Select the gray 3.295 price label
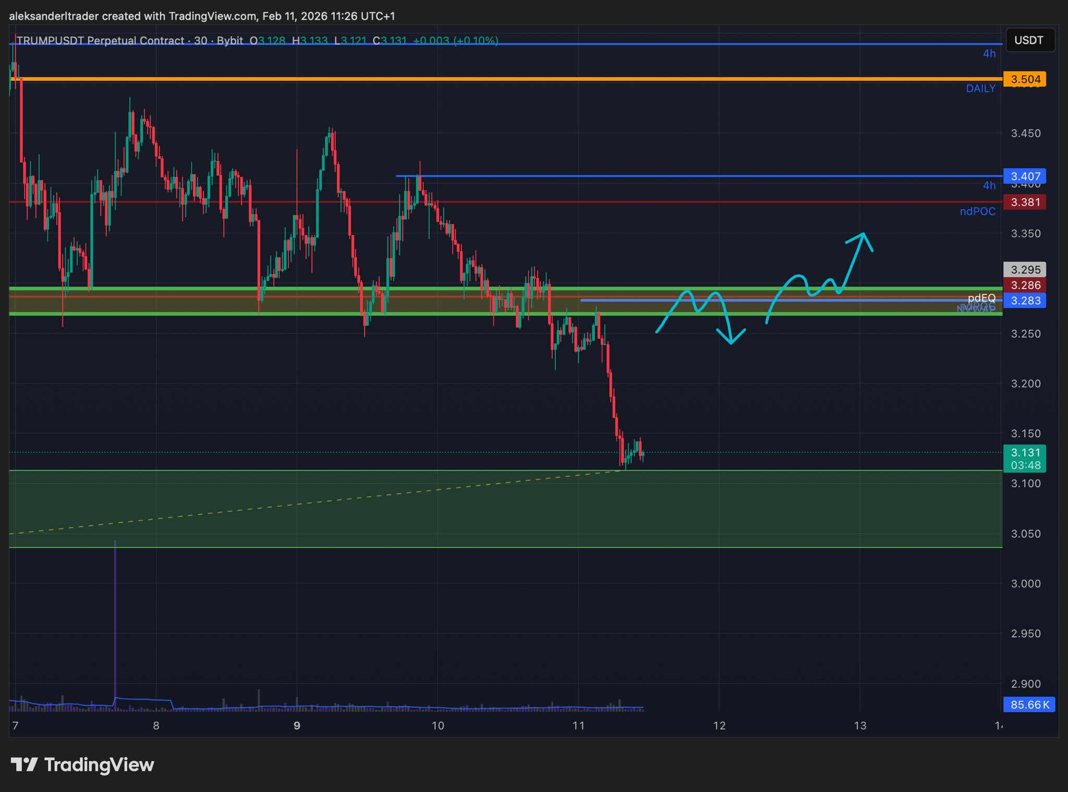Screen dimensions: 1068x792 pyautogui.click(x=1025, y=269)
